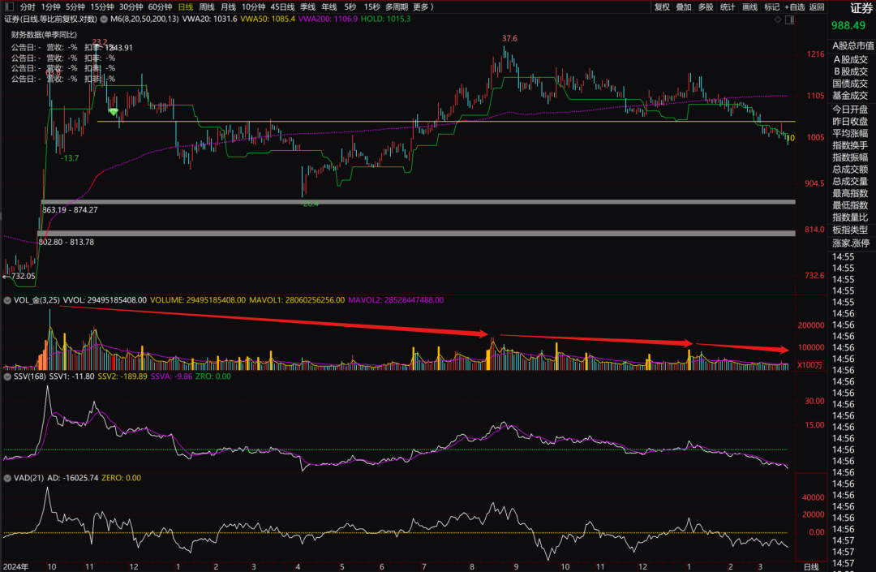Switch to 年线 yearly timeframe
Image resolution: width=876 pixels, height=572 pixels.
pos(329,7)
